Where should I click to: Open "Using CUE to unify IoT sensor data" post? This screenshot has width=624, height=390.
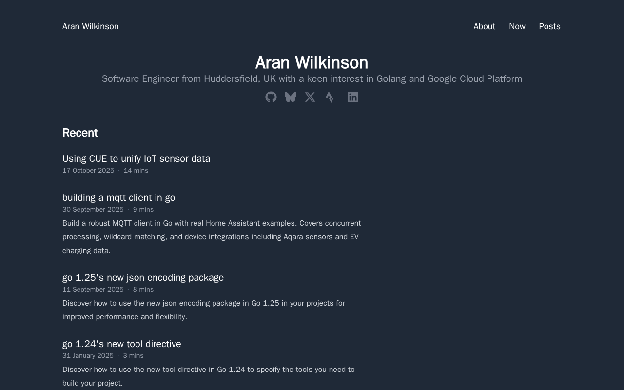point(136,158)
